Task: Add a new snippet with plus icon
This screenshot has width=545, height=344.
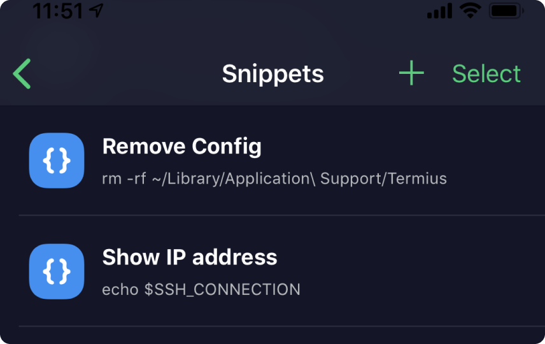Action: coord(411,73)
